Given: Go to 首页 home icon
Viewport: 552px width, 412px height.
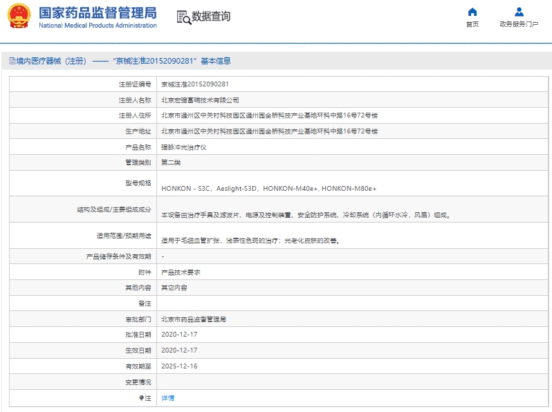Looking at the screenshot, I should coord(472,12).
